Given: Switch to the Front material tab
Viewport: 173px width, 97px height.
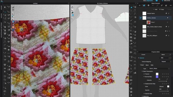Looking at the screenshot, I should click(142, 65).
